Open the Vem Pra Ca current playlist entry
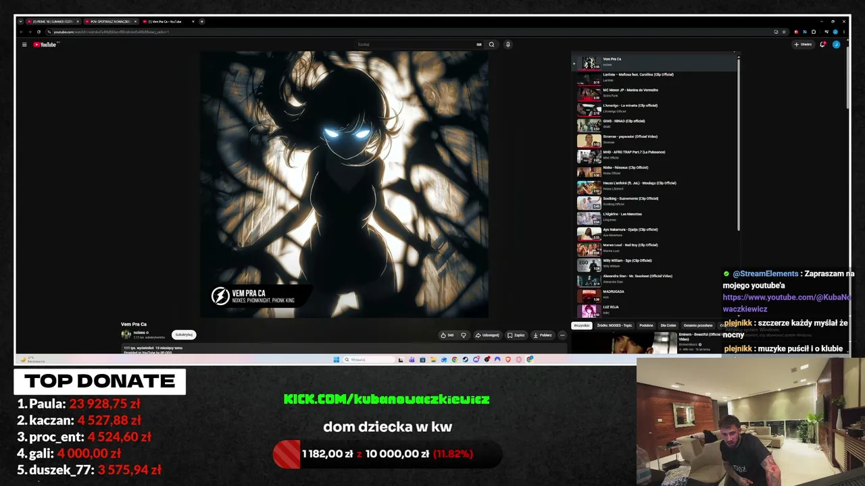Image resolution: width=865 pixels, height=486 pixels. point(654,62)
